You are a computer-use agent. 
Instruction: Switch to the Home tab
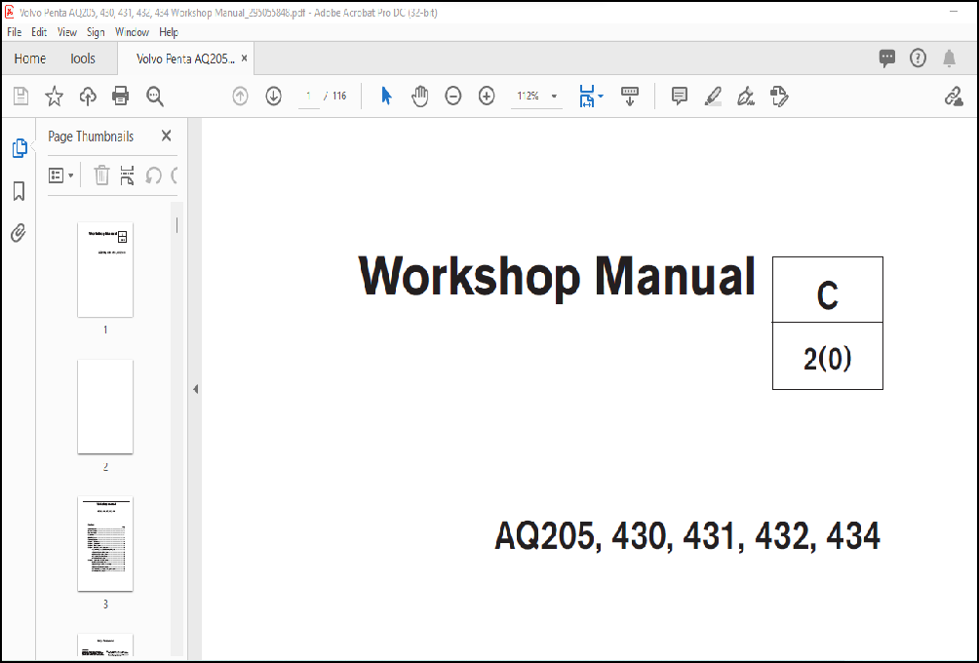pos(30,58)
